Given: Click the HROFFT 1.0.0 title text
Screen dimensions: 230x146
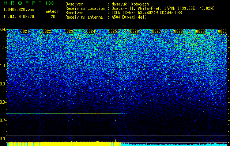Looking at the screenshot, I should point(29,3).
